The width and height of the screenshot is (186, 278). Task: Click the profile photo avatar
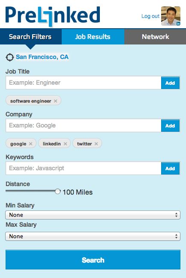point(171,16)
